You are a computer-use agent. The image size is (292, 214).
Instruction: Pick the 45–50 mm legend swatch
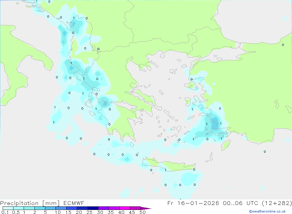point(135,208)
